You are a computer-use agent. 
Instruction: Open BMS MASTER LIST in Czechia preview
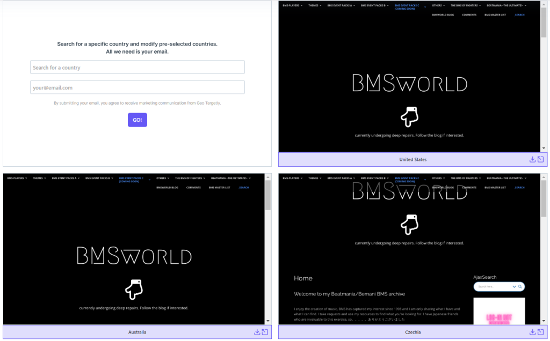(x=495, y=188)
